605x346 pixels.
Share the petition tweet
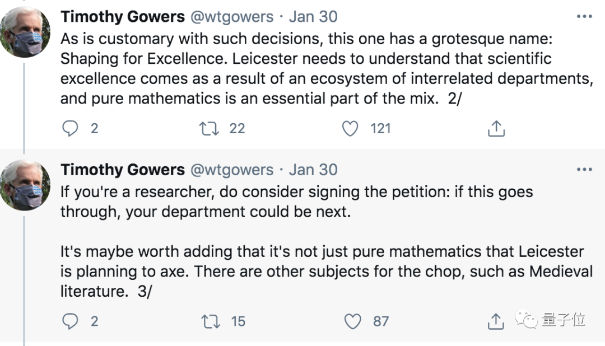496,321
